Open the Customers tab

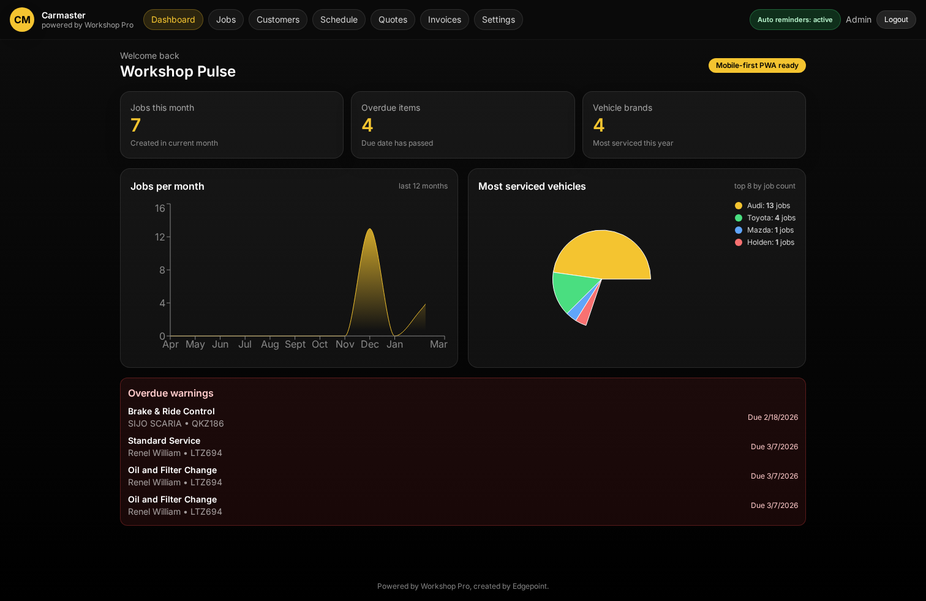click(x=278, y=19)
